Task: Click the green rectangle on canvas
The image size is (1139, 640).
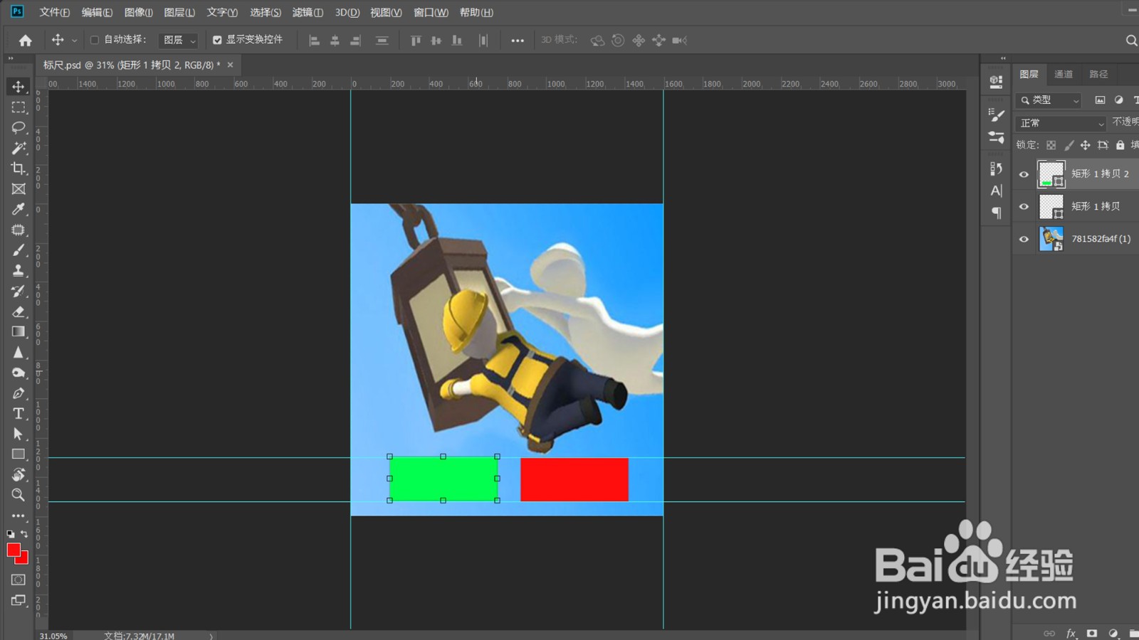Action: 443,479
